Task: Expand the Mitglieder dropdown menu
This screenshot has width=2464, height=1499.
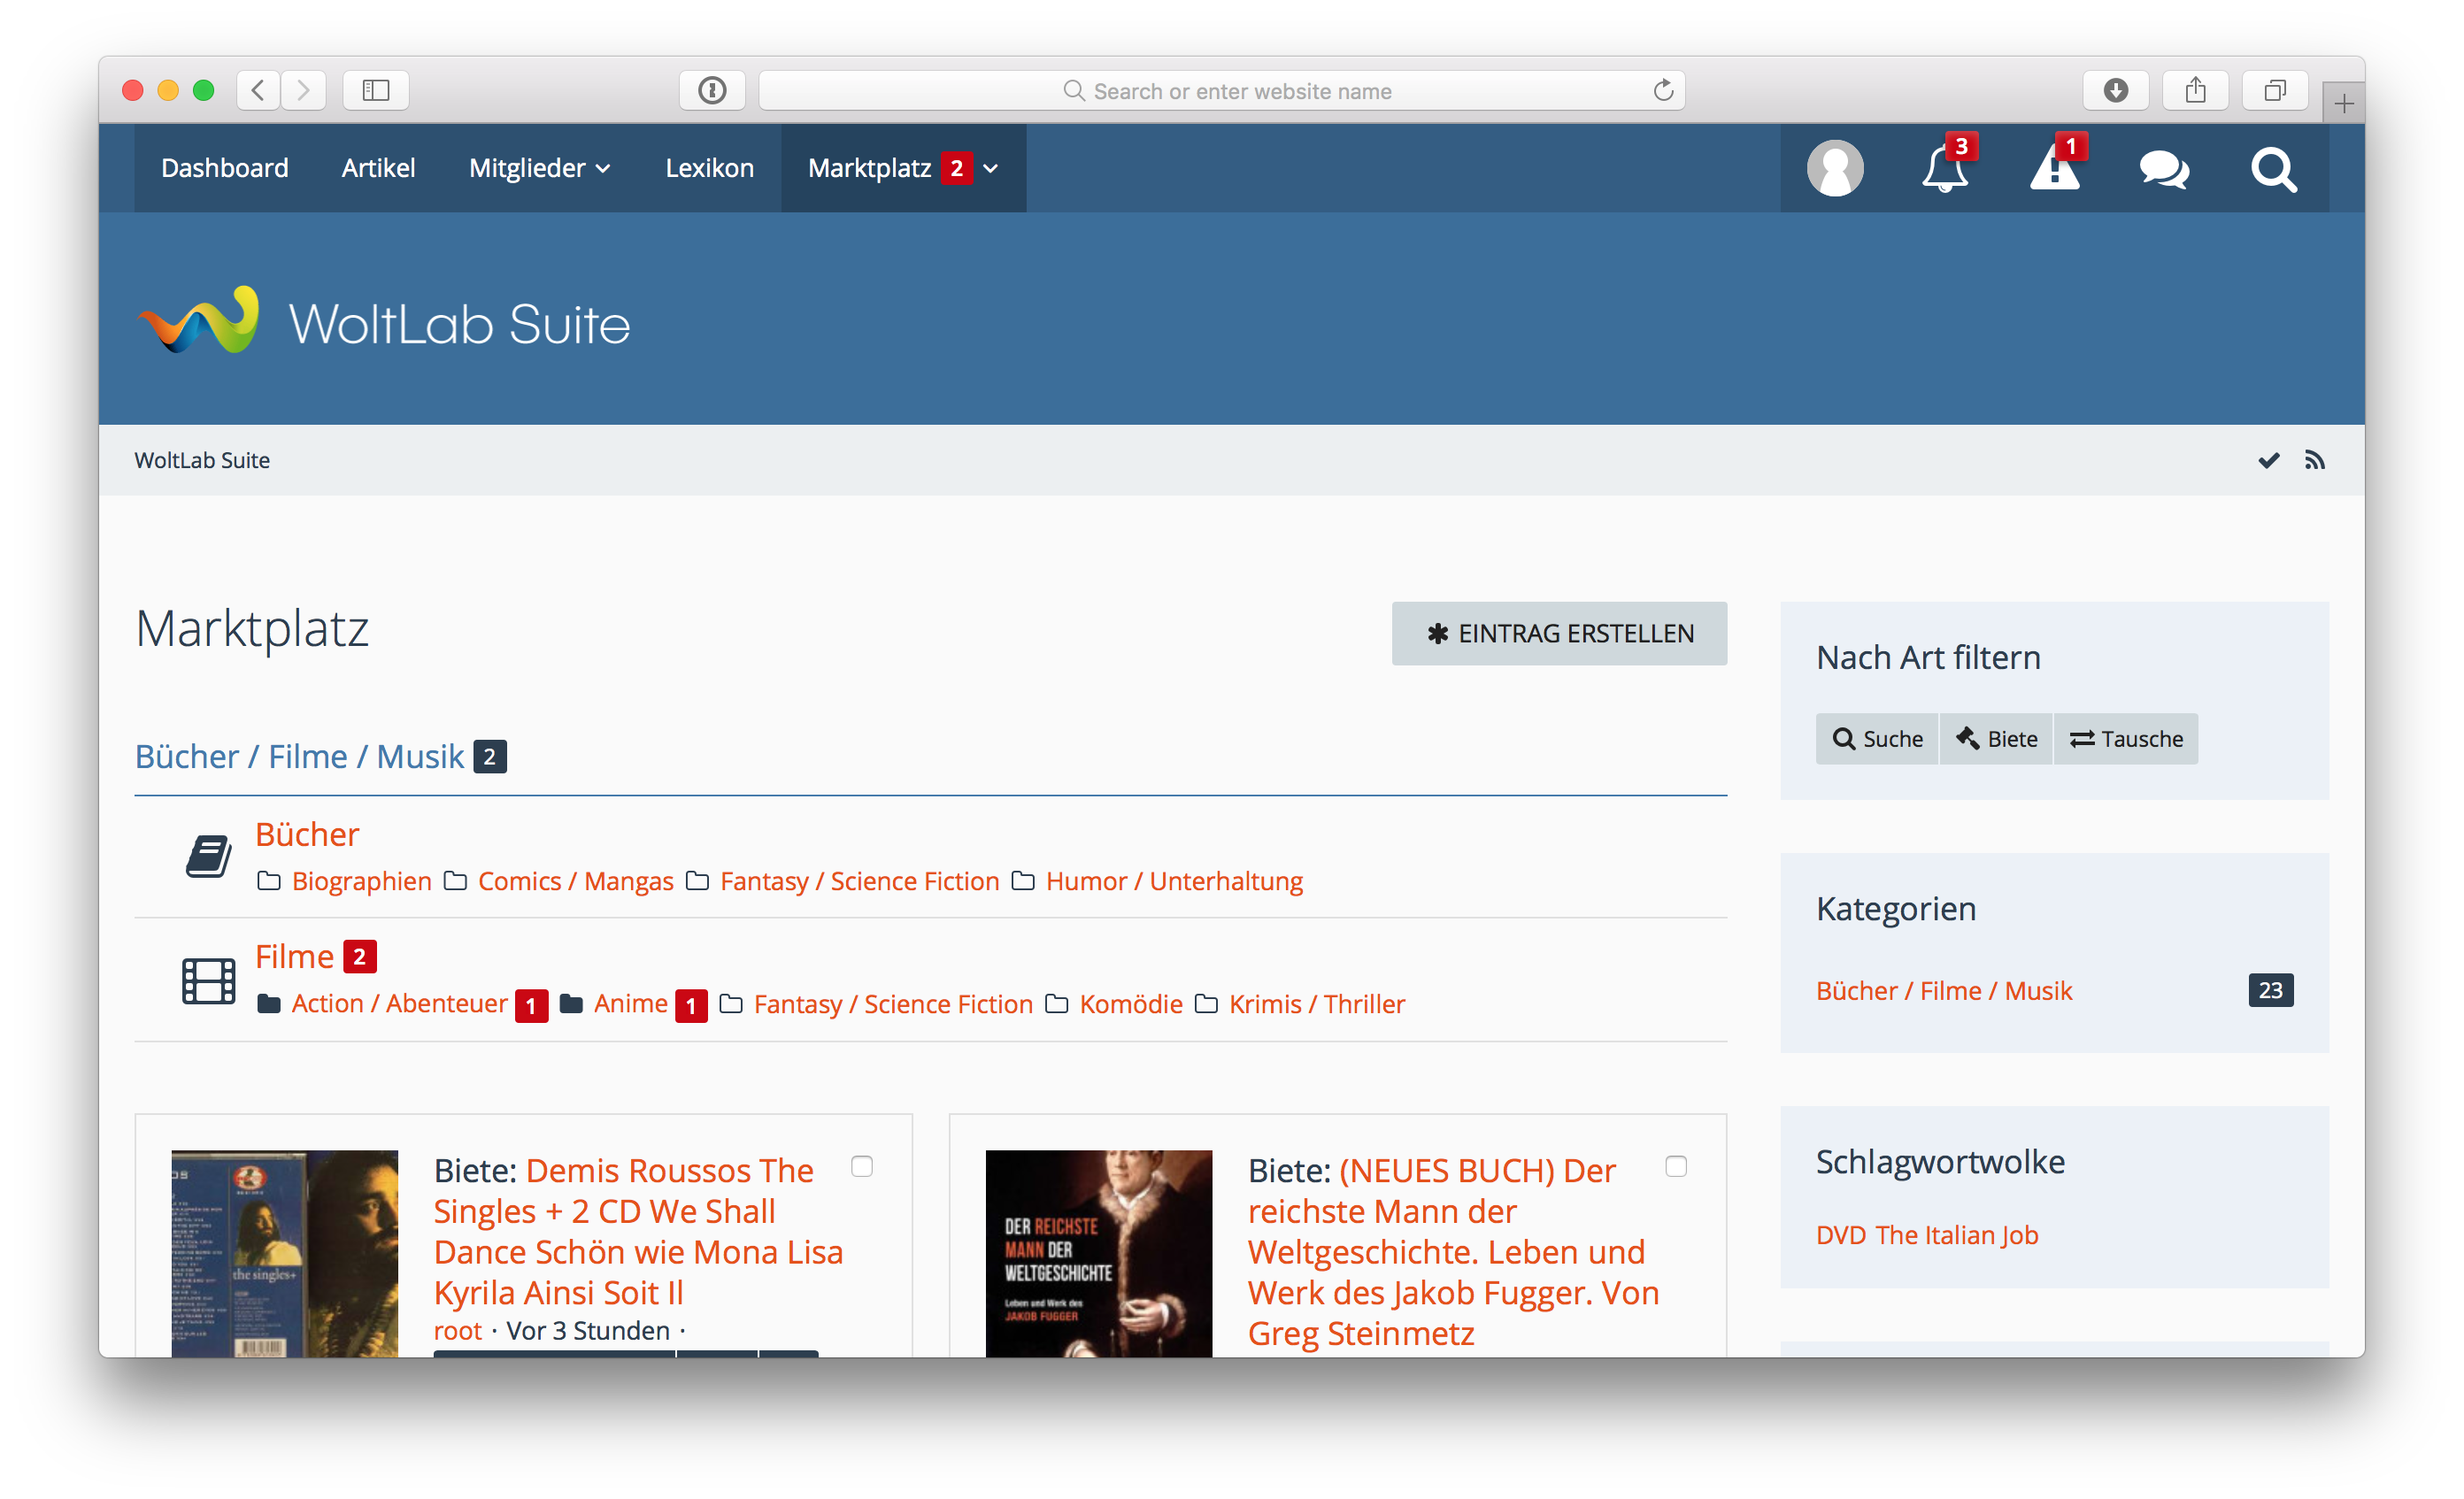Action: [x=539, y=168]
